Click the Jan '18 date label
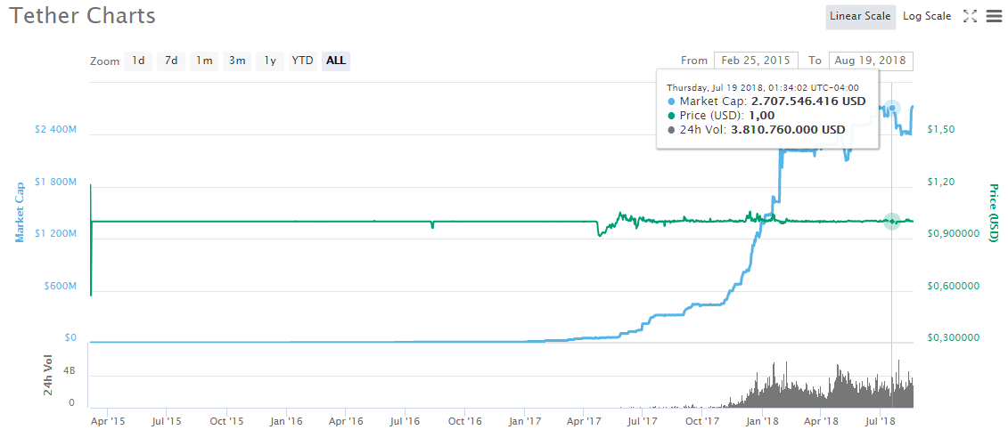Viewport: 1008px width, 438px height. [x=763, y=421]
